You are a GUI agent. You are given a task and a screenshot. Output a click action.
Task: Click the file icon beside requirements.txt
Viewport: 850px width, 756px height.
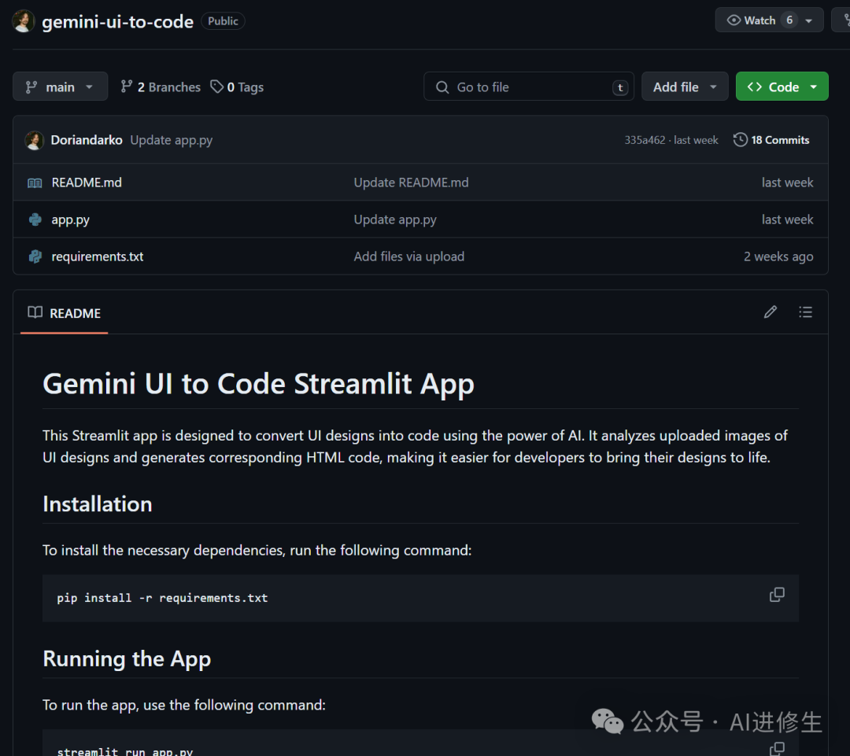point(35,256)
